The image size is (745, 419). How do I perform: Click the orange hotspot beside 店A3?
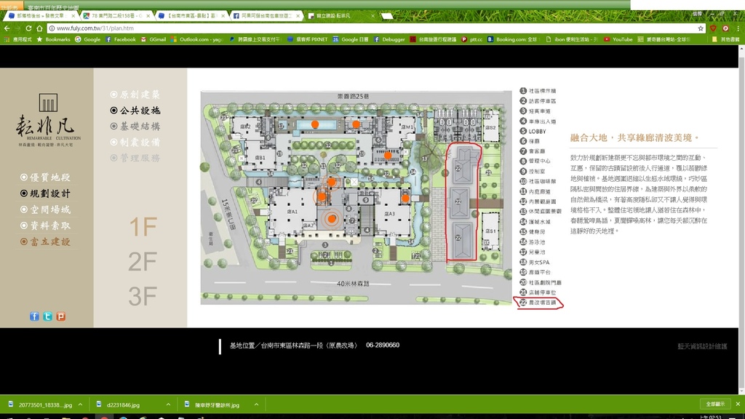point(405,199)
